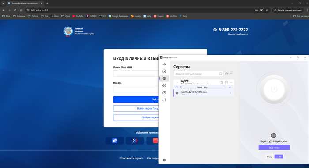
Task: Open the Как получ… footer link
Action: 153,158
